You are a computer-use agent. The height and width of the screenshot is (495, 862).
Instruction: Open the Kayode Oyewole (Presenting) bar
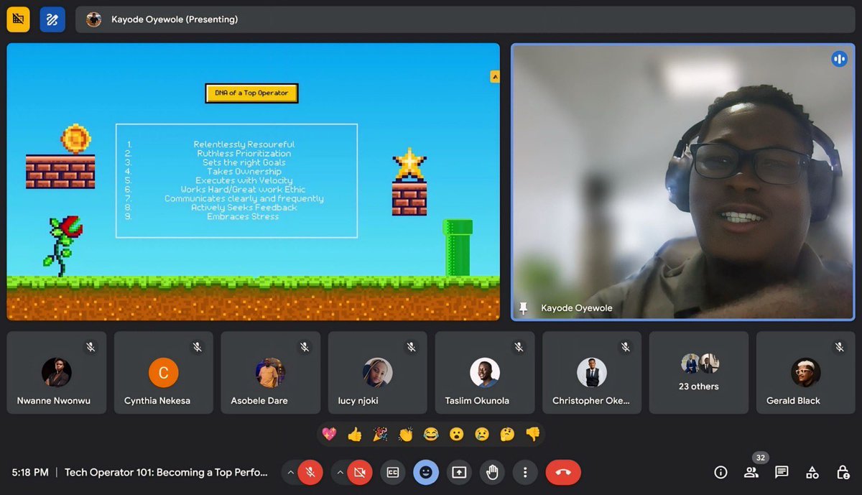coord(465,19)
